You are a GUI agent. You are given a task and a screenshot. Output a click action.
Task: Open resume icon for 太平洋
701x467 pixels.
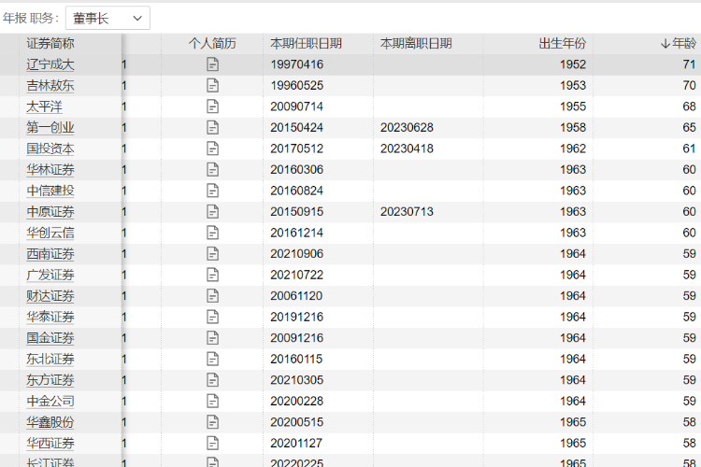click(213, 106)
